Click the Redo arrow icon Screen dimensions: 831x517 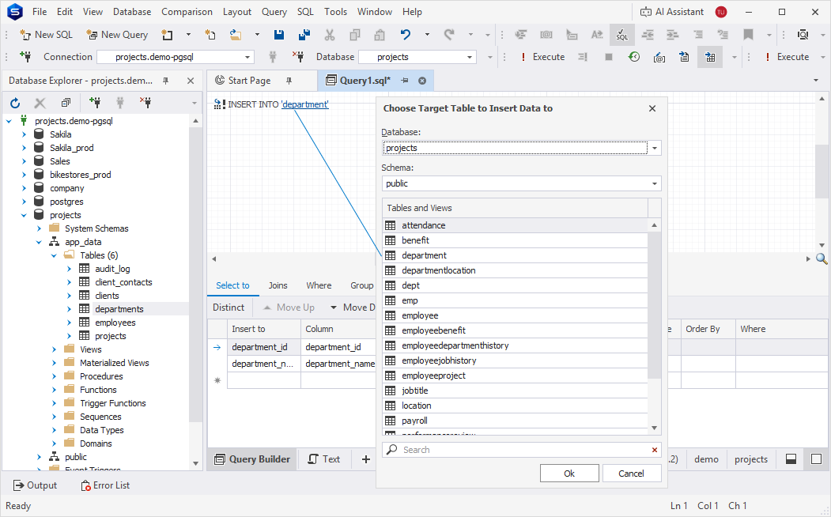[x=449, y=35]
